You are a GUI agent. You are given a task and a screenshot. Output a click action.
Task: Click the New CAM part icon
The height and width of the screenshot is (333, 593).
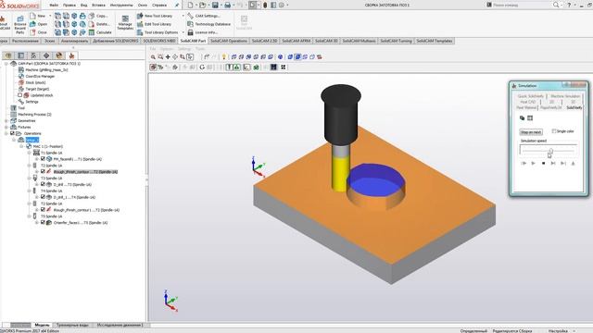(x=33, y=16)
